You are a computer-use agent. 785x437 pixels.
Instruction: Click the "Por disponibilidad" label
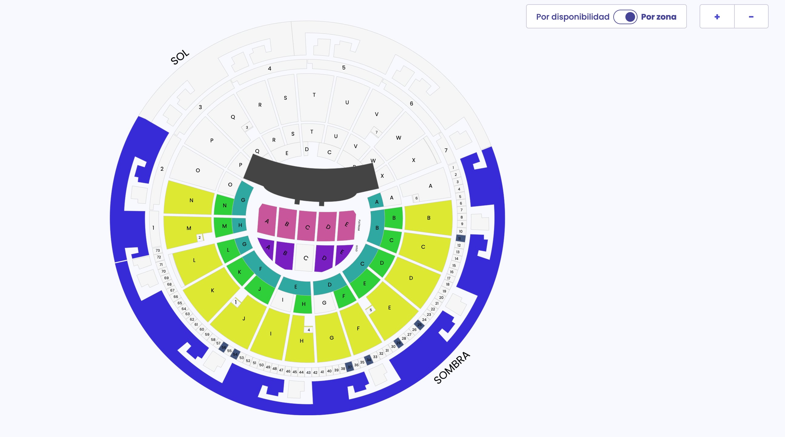pos(573,17)
